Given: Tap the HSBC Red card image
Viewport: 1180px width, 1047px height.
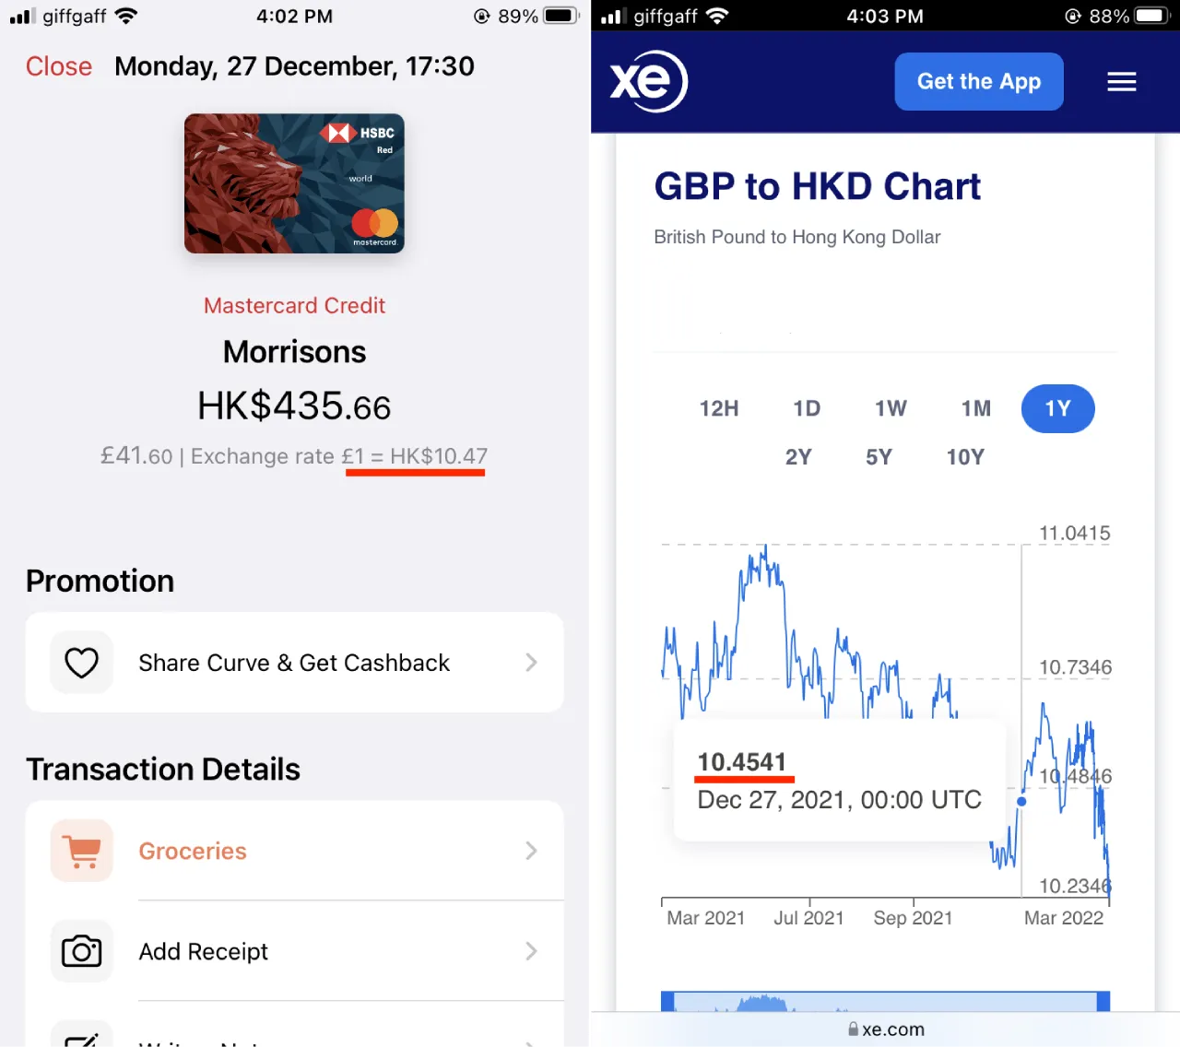Looking at the screenshot, I should click(294, 183).
